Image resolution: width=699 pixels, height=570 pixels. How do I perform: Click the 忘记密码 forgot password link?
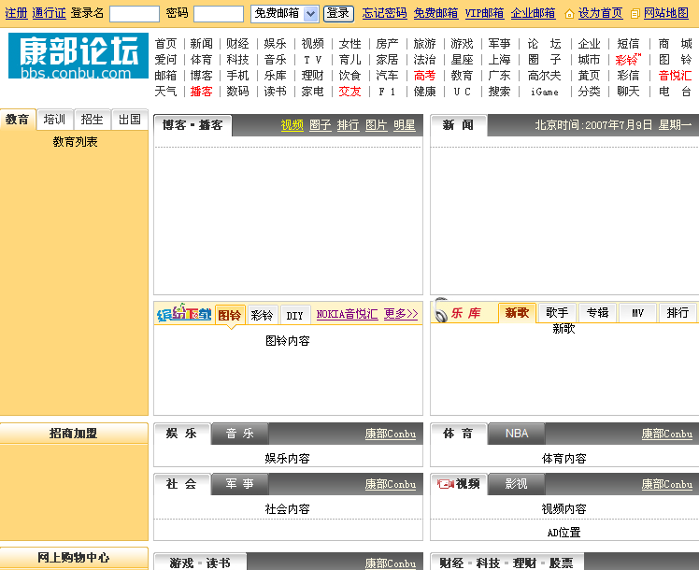tap(384, 13)
